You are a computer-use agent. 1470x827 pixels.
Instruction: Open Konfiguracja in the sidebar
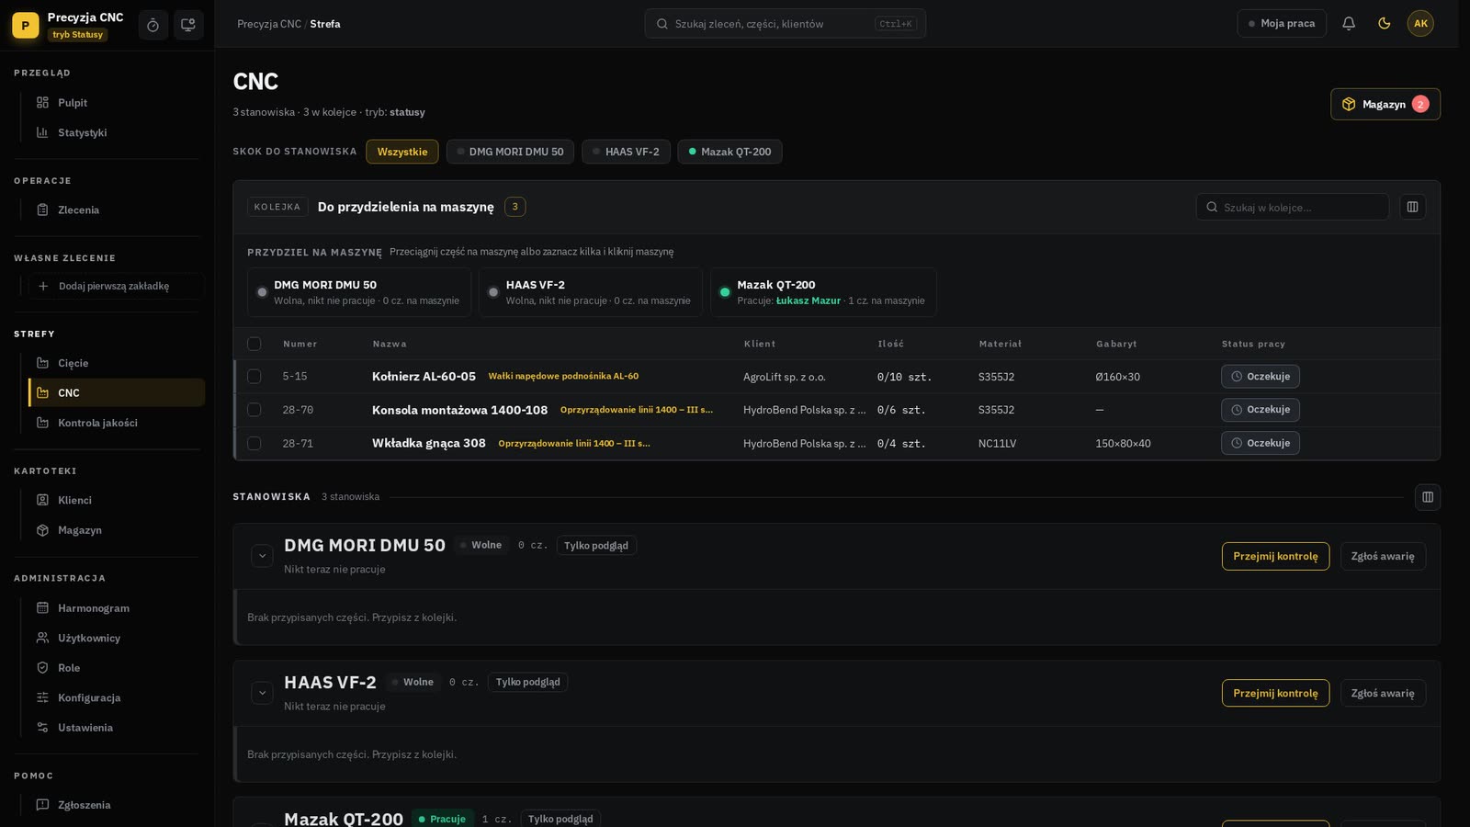click(117, 697)
